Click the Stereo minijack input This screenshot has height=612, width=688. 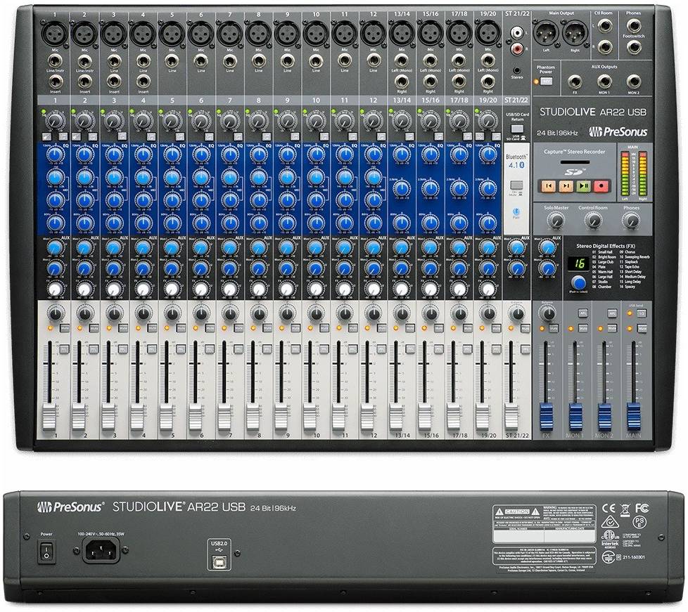(517, 70)
